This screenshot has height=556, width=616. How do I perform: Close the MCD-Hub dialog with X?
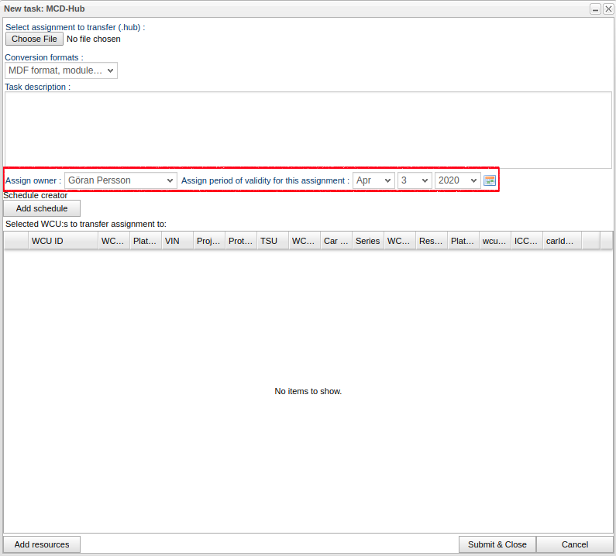tap(608, 9)
